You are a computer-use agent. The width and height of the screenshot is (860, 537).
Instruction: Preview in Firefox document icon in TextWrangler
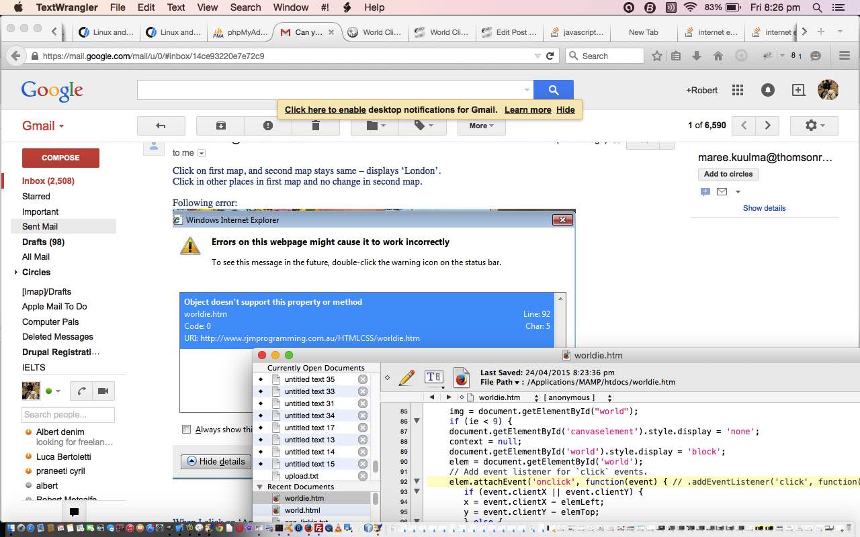pyautogui.click(x=461, y=378)
